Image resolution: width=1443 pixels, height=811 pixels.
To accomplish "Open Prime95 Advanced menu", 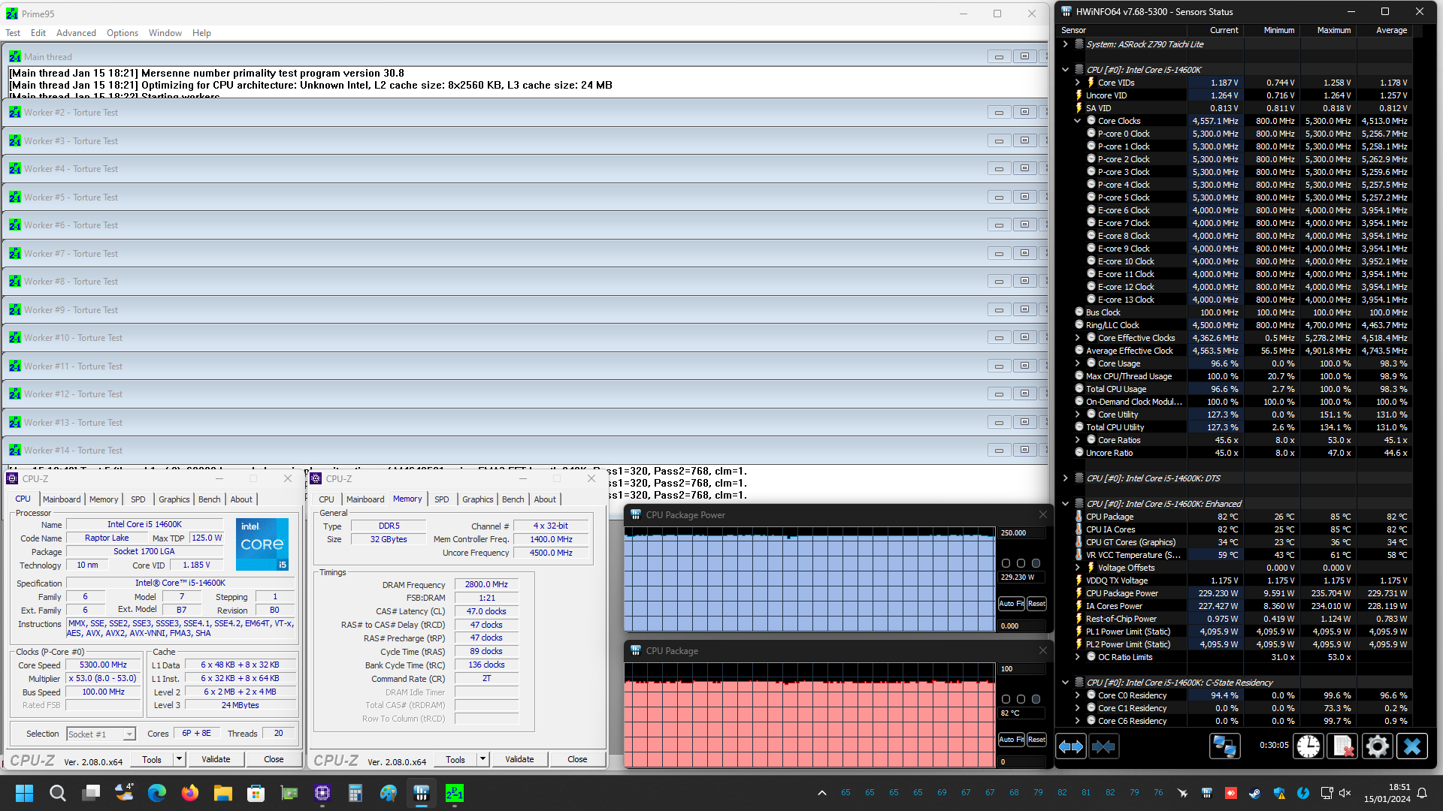I will click(x=76, y=33).
